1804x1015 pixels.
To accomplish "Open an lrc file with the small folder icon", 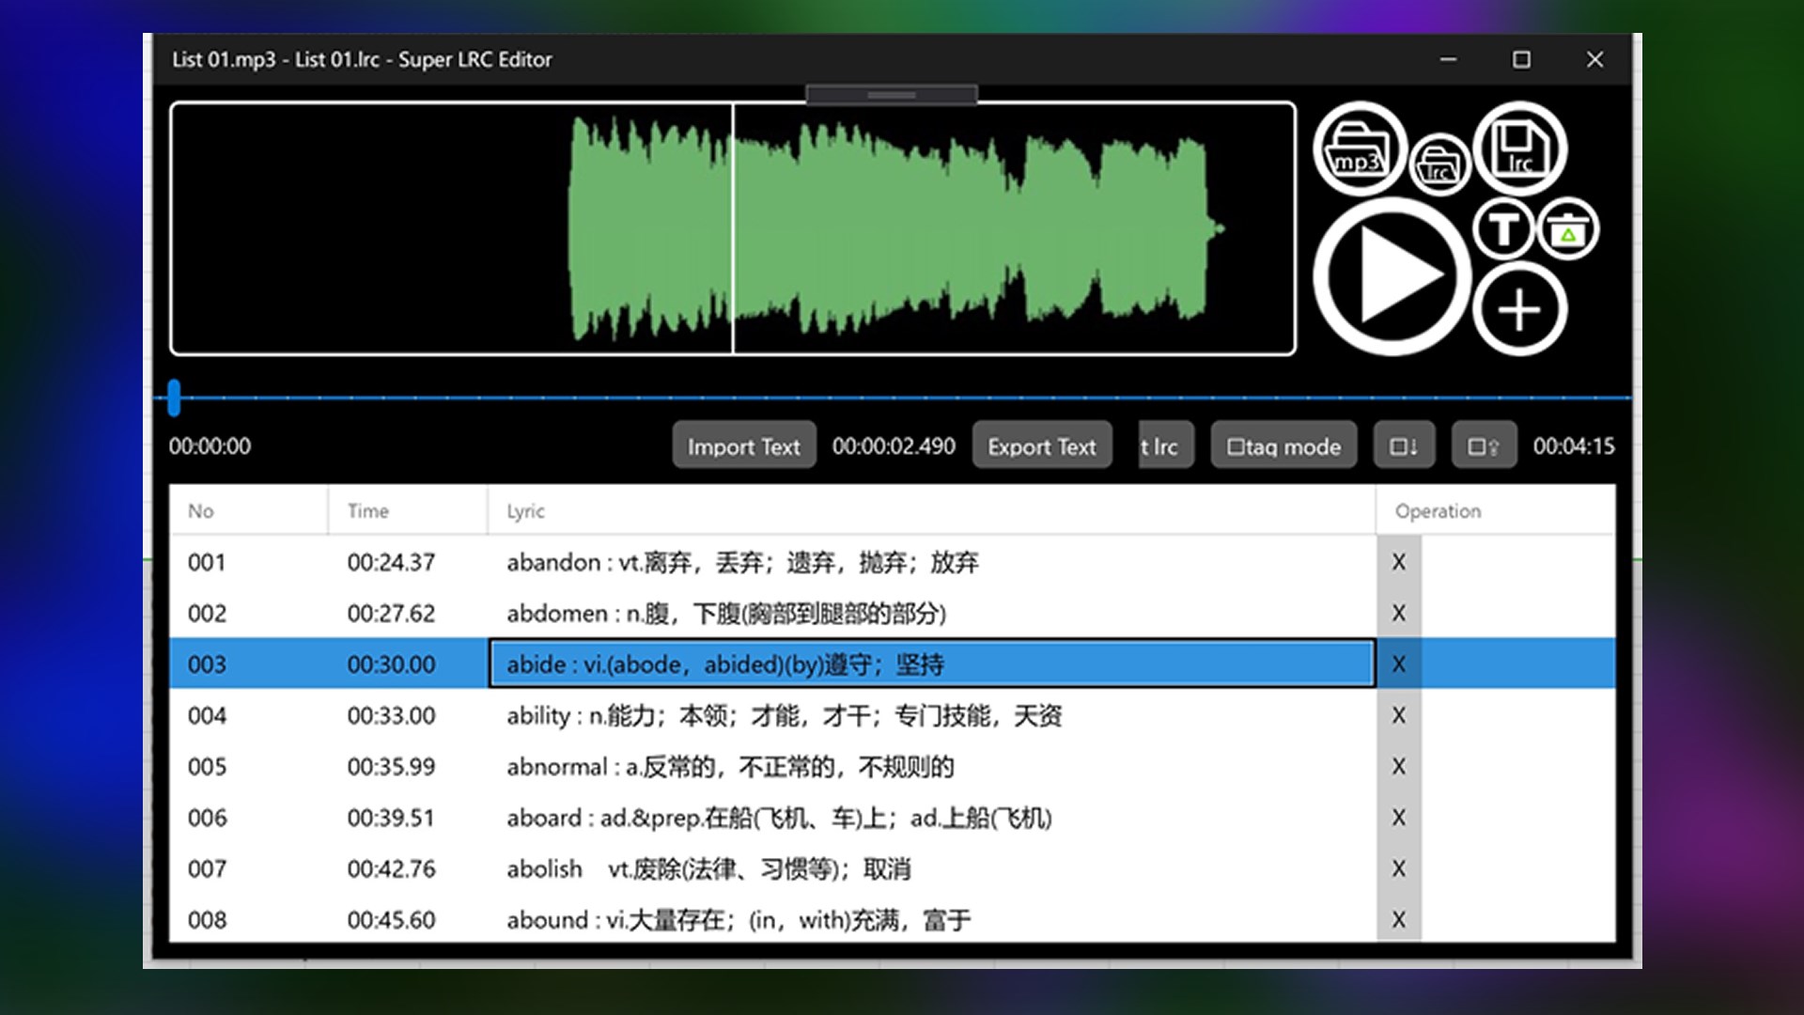I will (x=1439, y=164).
